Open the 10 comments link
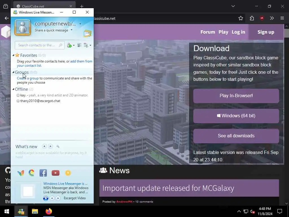The image size is (289, 217). pyautogui.click(x=144, y=202)
